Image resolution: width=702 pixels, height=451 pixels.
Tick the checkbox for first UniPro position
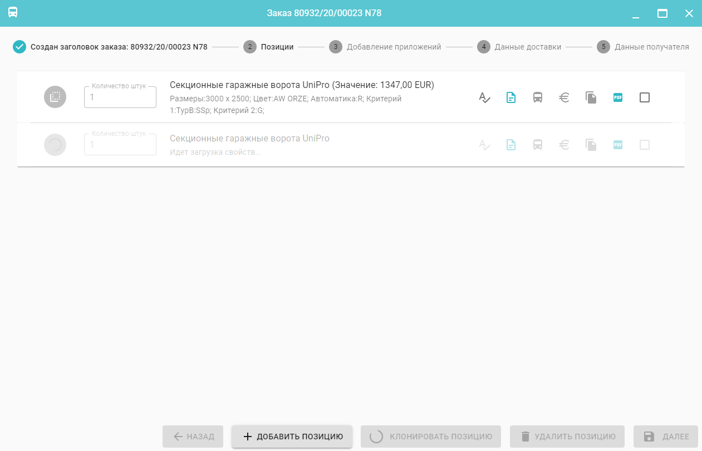(x=644, y=97)
